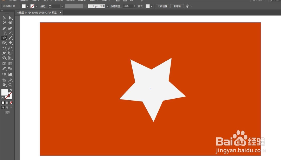Choose the Mesh tool

4,64
